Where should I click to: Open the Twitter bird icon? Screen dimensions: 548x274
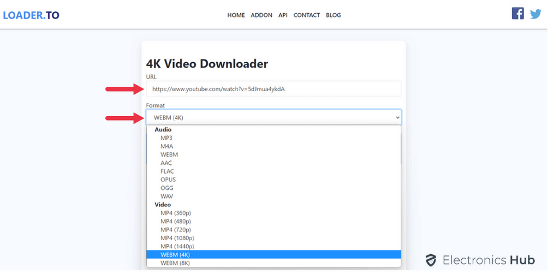tap(535, 14)
